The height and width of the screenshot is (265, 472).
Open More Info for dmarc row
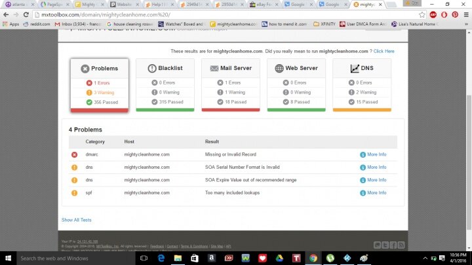click(x=373, y=154)
